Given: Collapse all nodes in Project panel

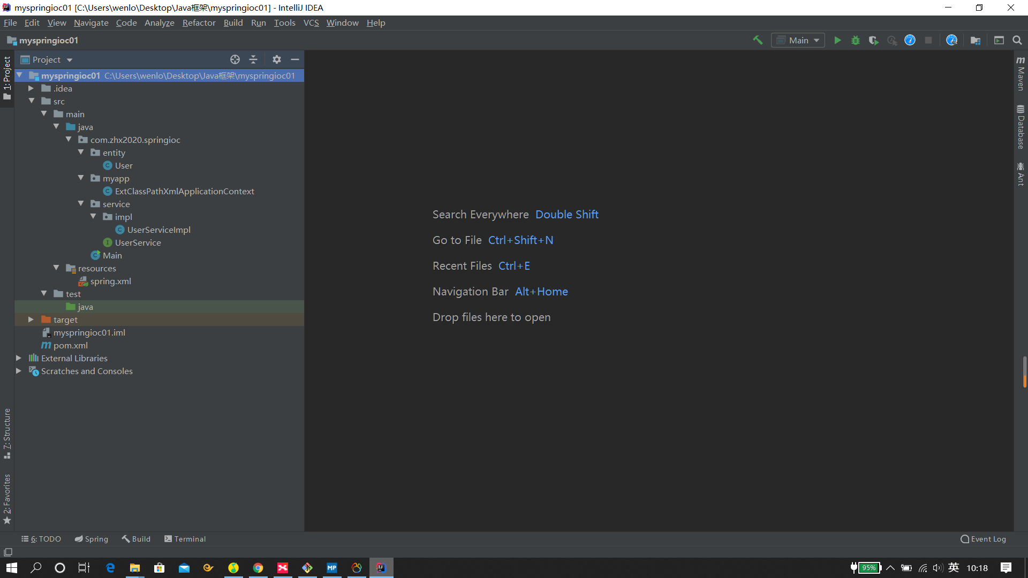Looking at the screenshot, I should [x=253, y=59].
